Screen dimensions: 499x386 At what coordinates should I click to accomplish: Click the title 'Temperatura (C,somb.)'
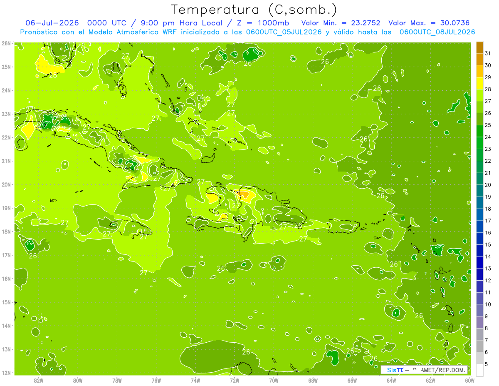254,10
